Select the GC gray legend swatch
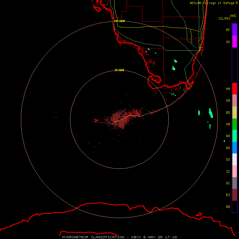 234,183
